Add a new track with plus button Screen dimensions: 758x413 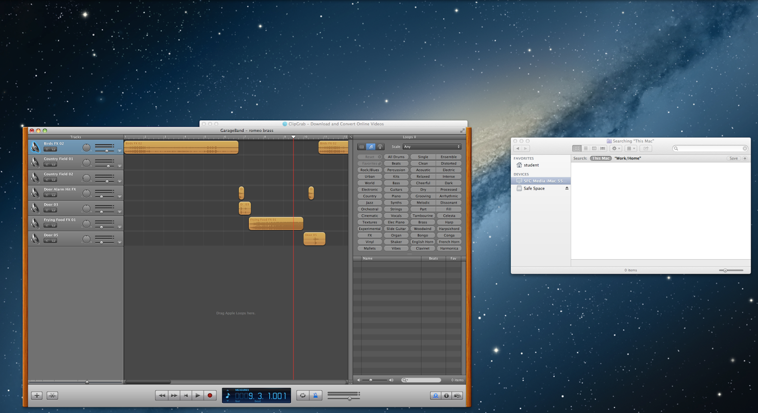point(37,395)
